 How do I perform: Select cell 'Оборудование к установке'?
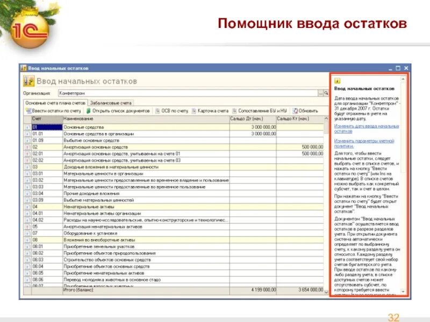[x=146, y=233]
